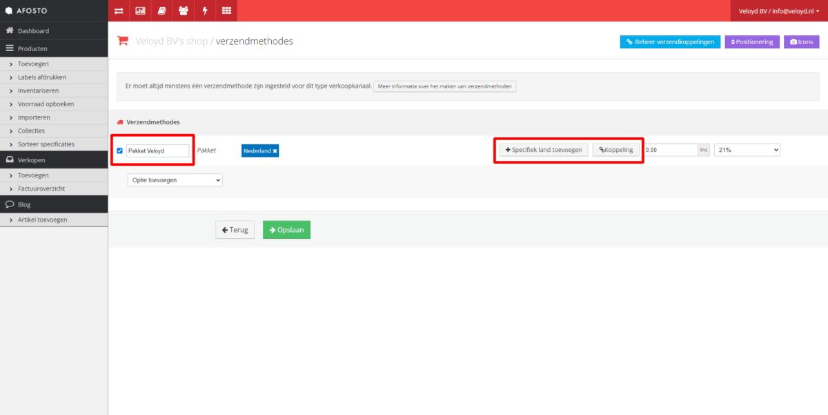Click the Veloyd BV's shop breadcrumb link
This screenshot has height=415, width=828.
tap(172, 41)
